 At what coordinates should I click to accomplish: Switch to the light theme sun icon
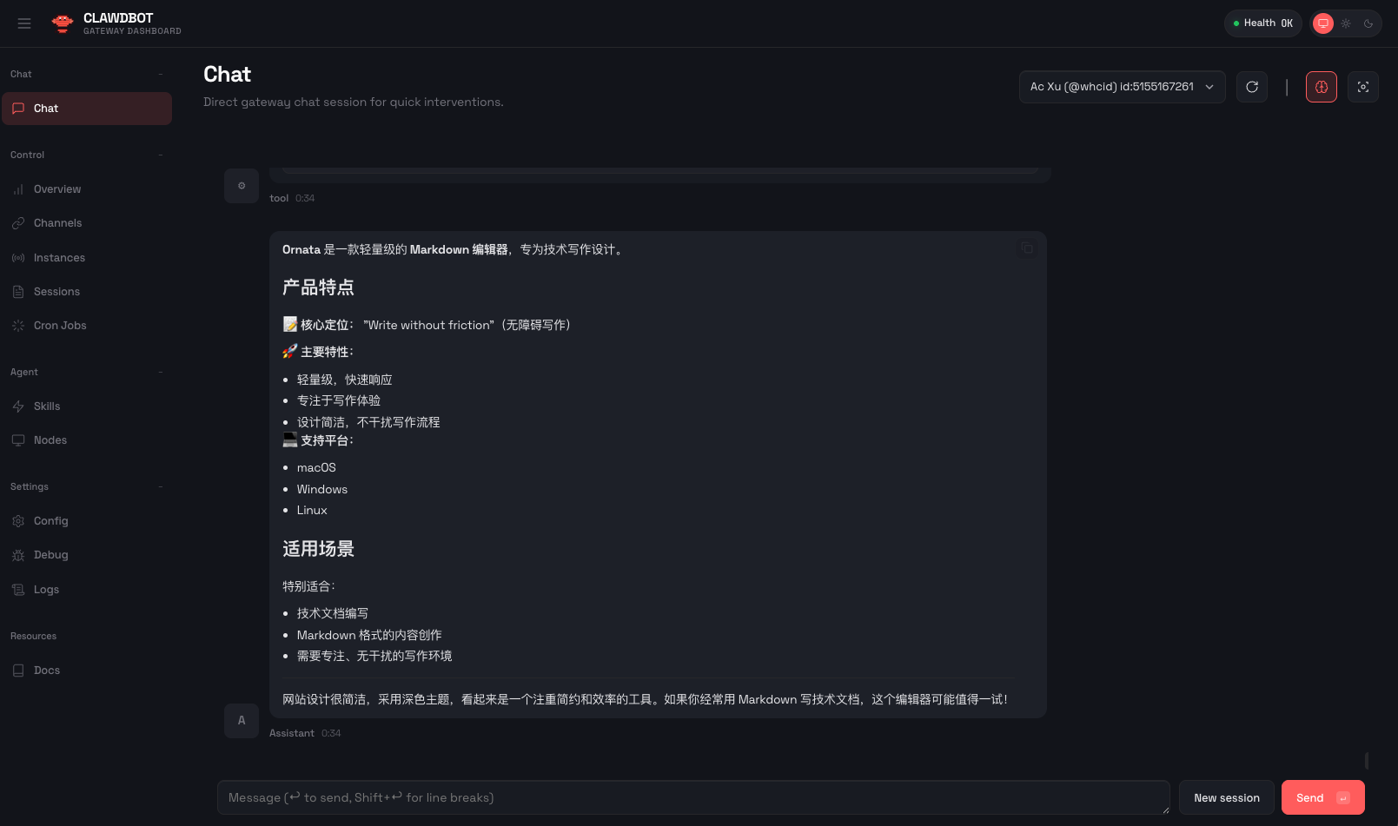(x=1346, y=23)
